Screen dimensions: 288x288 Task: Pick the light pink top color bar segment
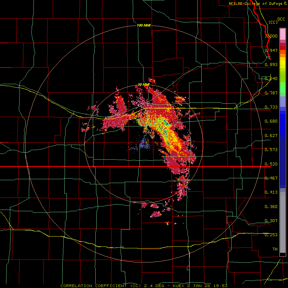pos(283,34)
